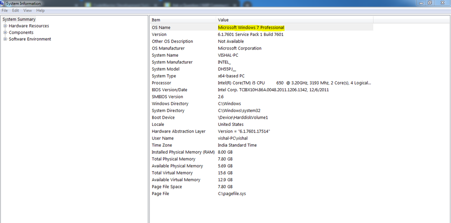451x223 pixels.
Task: Click the United States value
Action: tap(231, 124)
